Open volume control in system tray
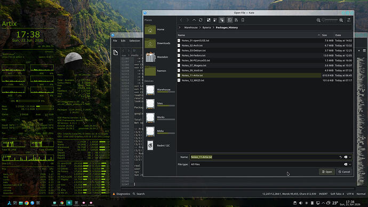Screen dimensions: 368x207 click(x=301, y=203)
